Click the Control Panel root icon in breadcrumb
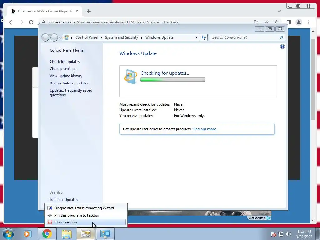Viewport: 320px width, 240px height. pos(66,37)
